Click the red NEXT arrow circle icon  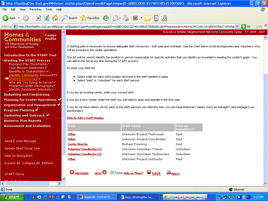click(x=104, y=172)
